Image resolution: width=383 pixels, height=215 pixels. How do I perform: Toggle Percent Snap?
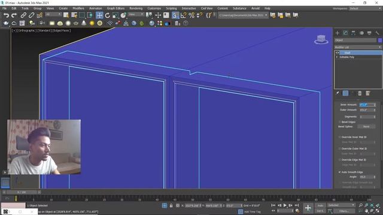click(191, 16)
